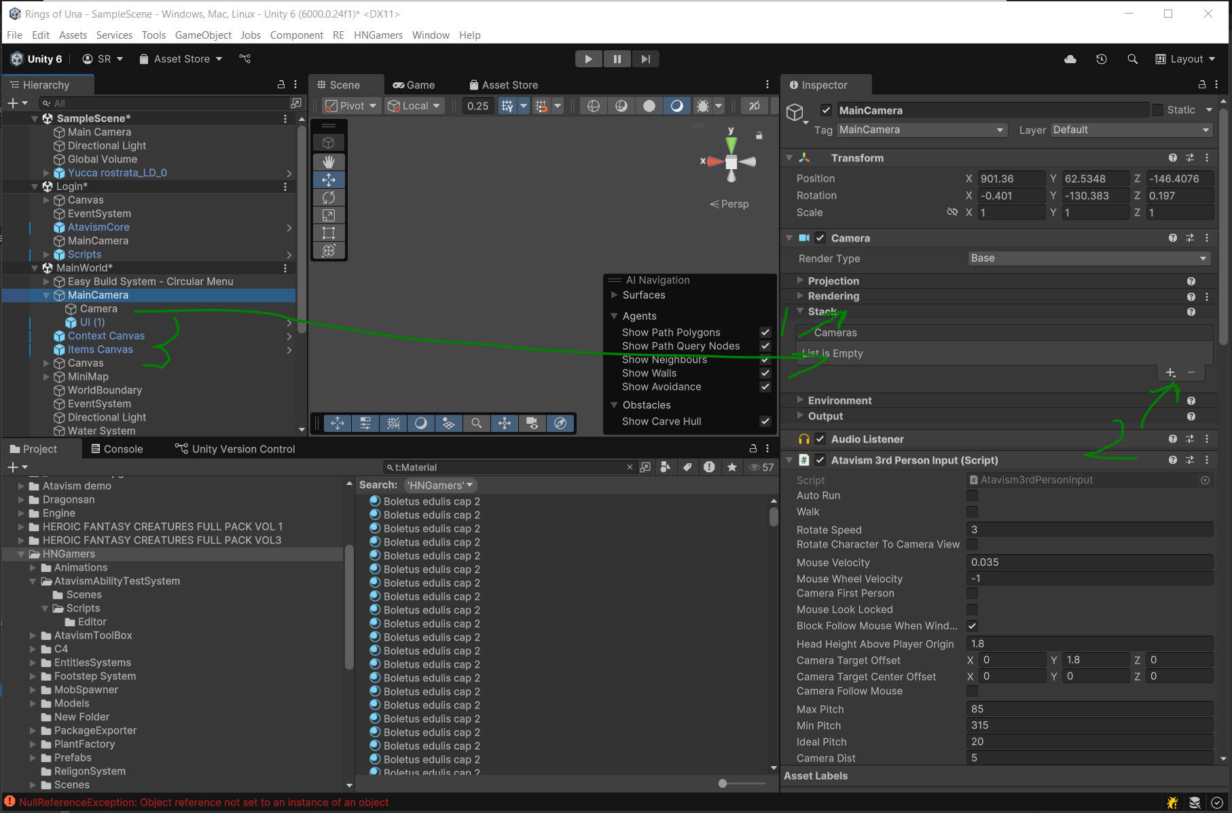Select the Rect tool in the Scene toolbar
The height and width of the screenshot is (813, 1232).
(329, 233)
